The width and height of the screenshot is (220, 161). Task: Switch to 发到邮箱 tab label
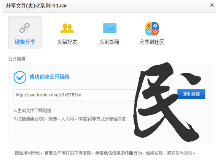point(110,42)
